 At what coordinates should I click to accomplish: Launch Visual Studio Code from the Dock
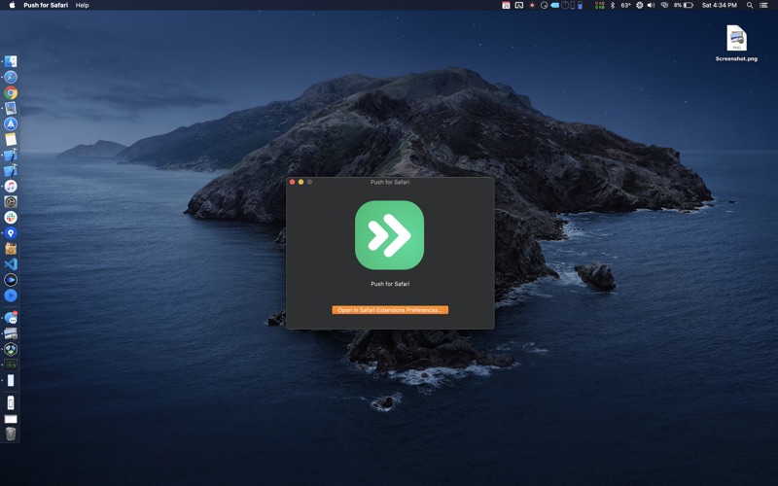click(11, 264)
